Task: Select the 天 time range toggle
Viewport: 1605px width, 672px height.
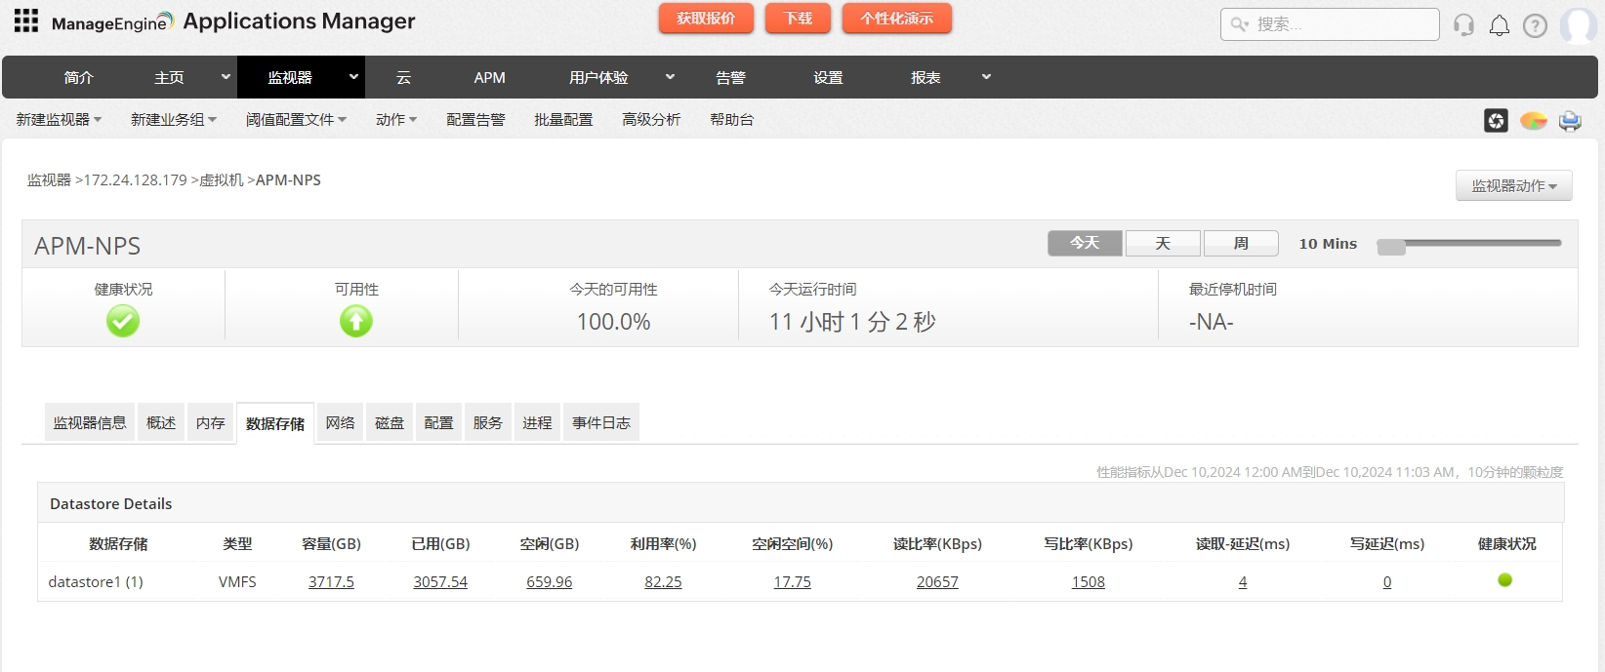Action: pos(1163,243)
